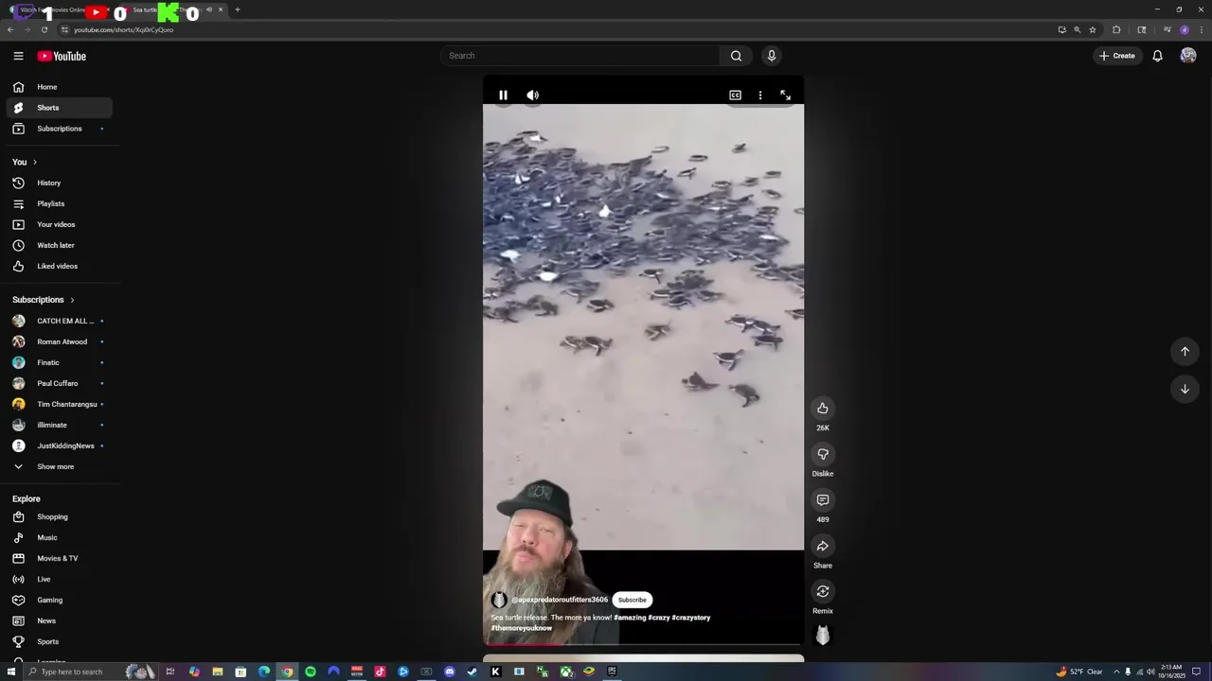The width and height of the screenshot is (1212, 681).
Task: Open Liked videos list
Action: pos(60,266)
